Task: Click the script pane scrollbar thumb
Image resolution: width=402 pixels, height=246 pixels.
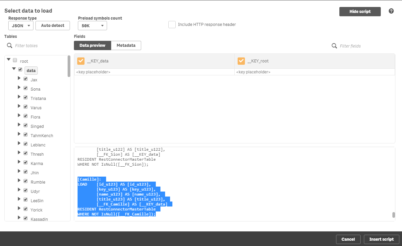Action: coord(394,215)
